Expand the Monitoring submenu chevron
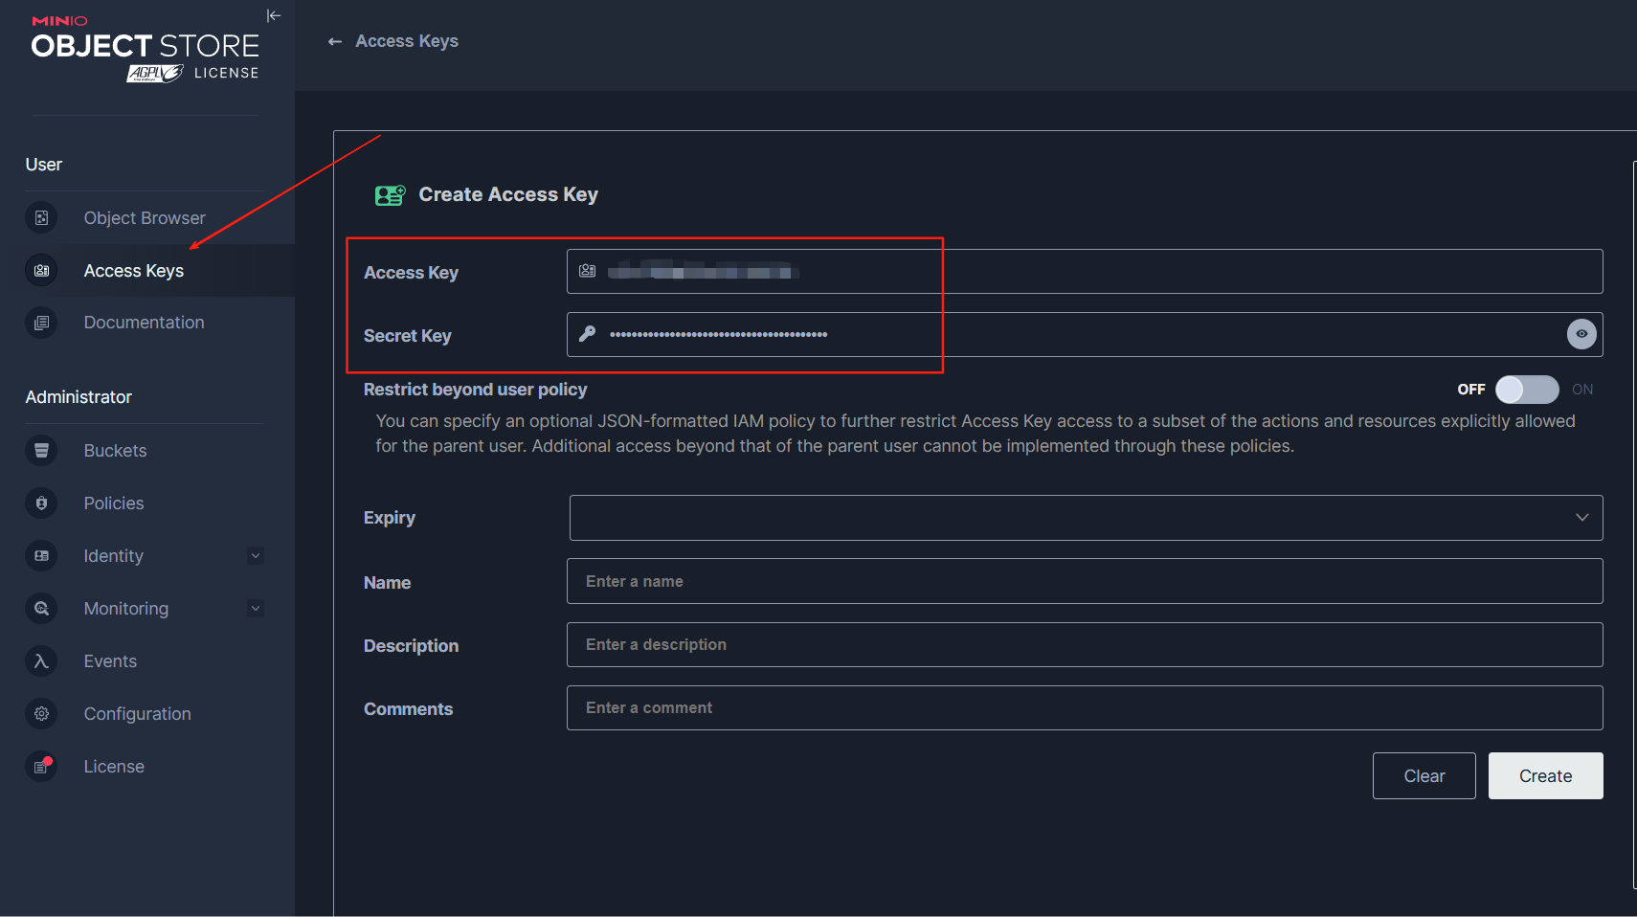 256,609
